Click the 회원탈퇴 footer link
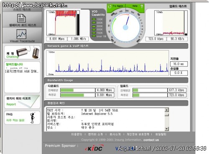 [x=161, y=134]
